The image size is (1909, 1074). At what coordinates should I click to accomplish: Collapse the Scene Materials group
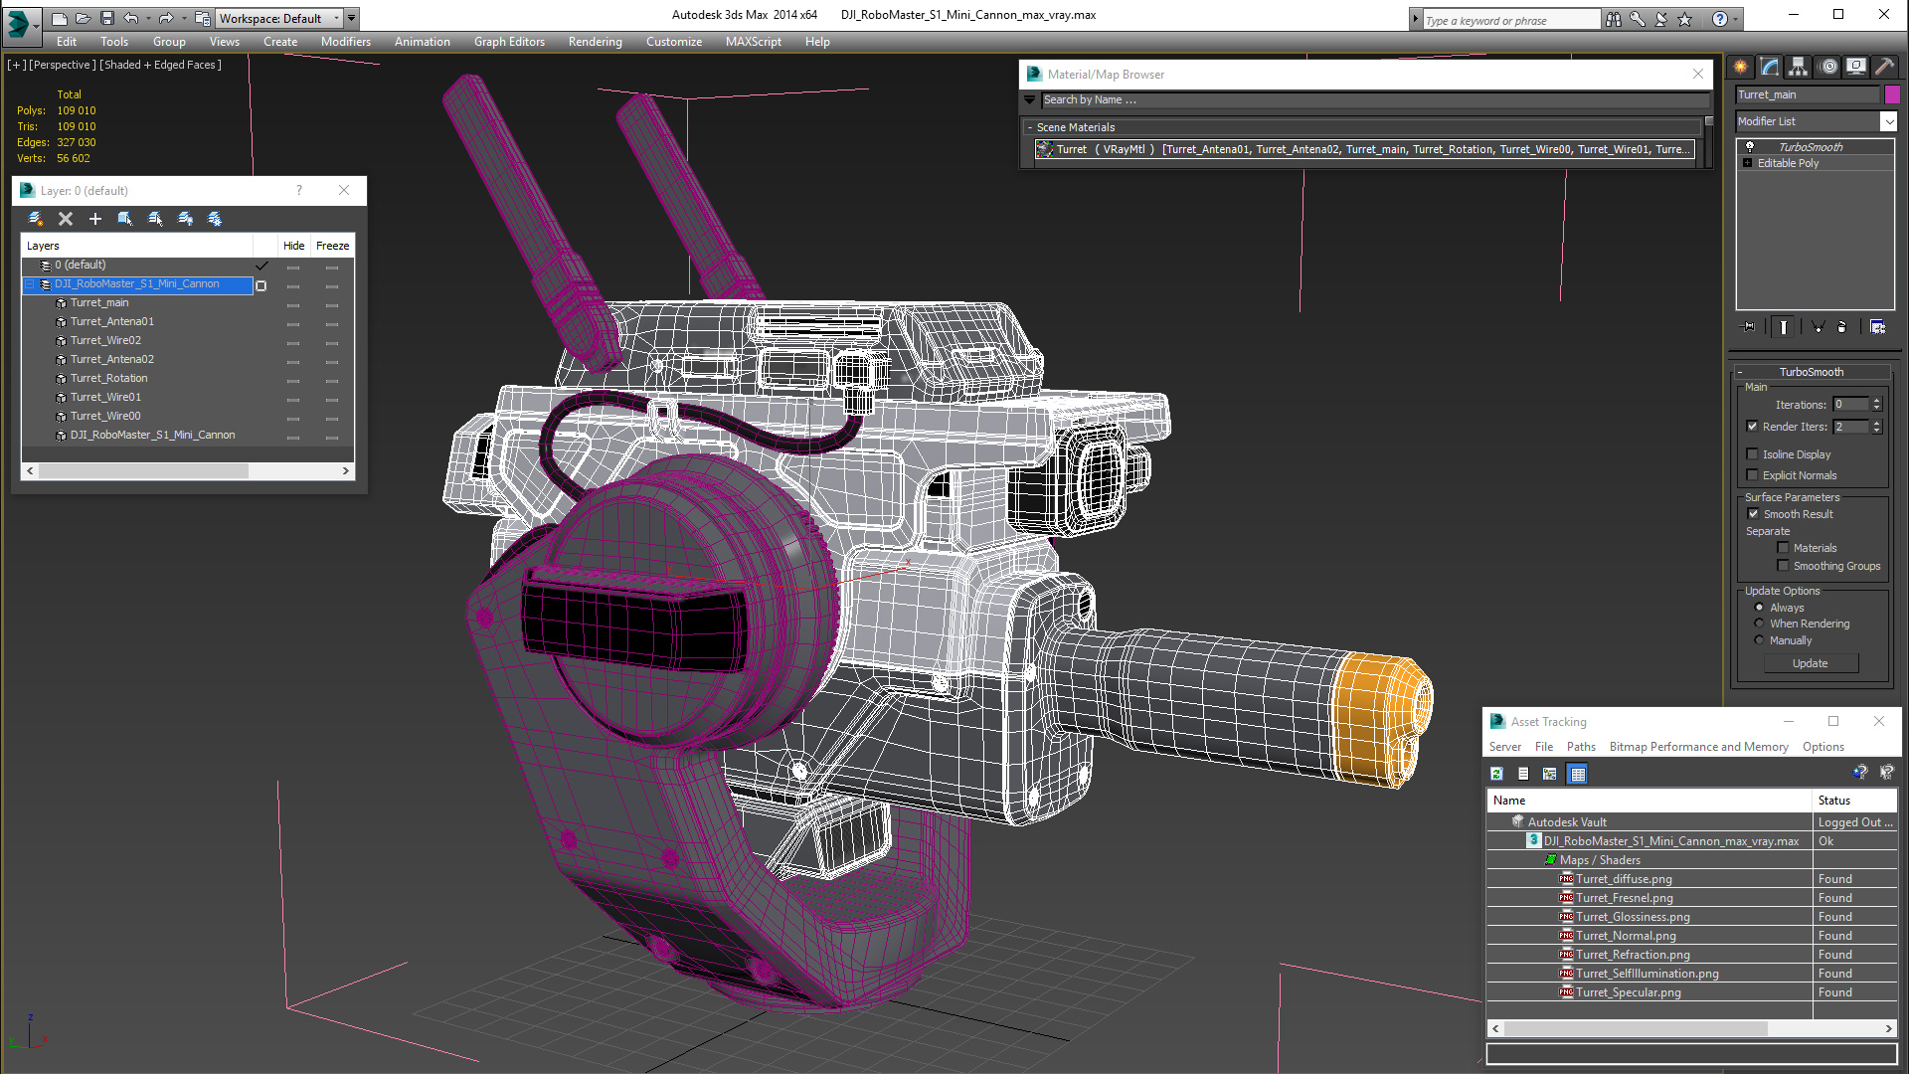pos(1030,127)
